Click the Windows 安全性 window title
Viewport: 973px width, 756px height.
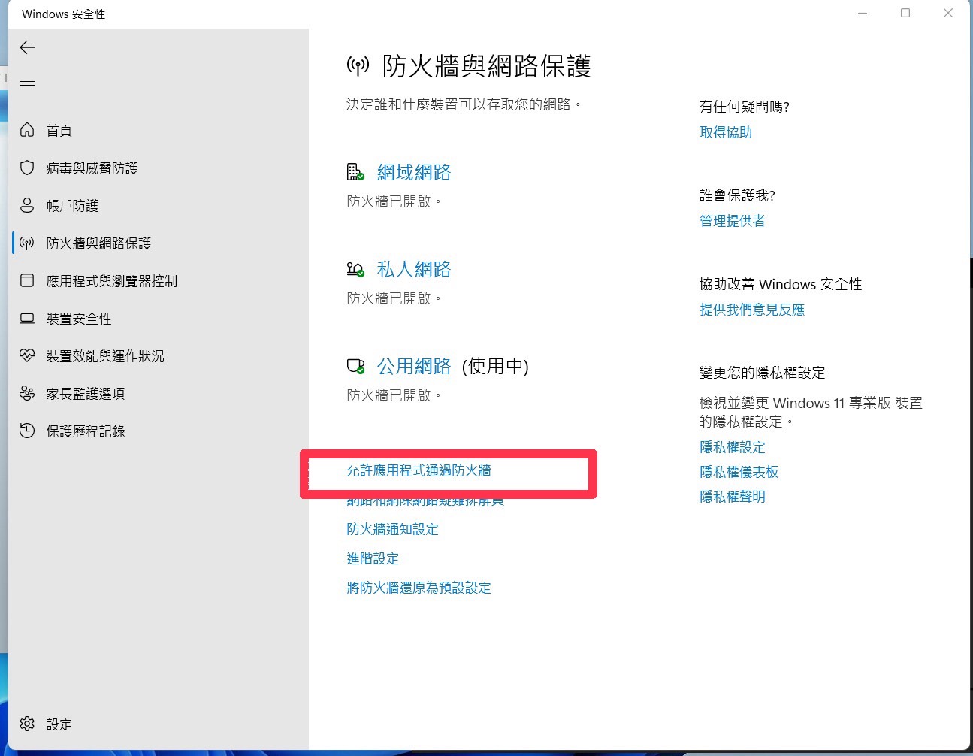[64, 14]
